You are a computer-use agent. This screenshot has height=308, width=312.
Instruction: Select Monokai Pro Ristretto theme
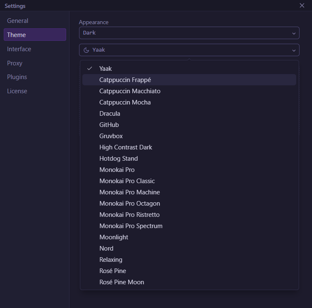click(x=129, y=215)
